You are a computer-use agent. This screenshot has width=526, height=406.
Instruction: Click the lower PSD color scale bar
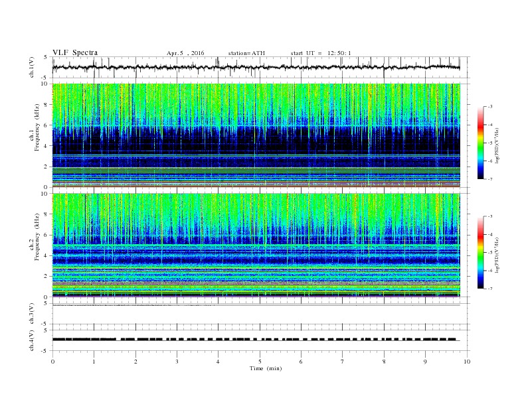pyautogui.click(x=480, y=252)
